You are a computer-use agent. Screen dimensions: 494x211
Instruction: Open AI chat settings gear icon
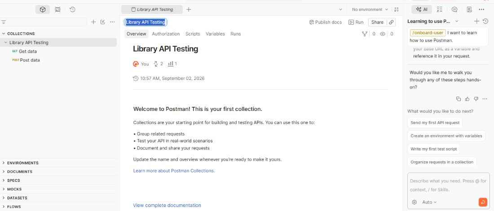point(415,202)
